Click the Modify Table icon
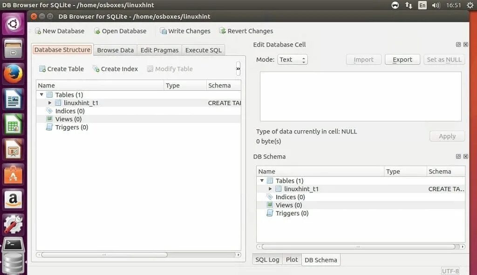Image resolution: width=477 pixels, height=275 pixels. coord(150,69)
